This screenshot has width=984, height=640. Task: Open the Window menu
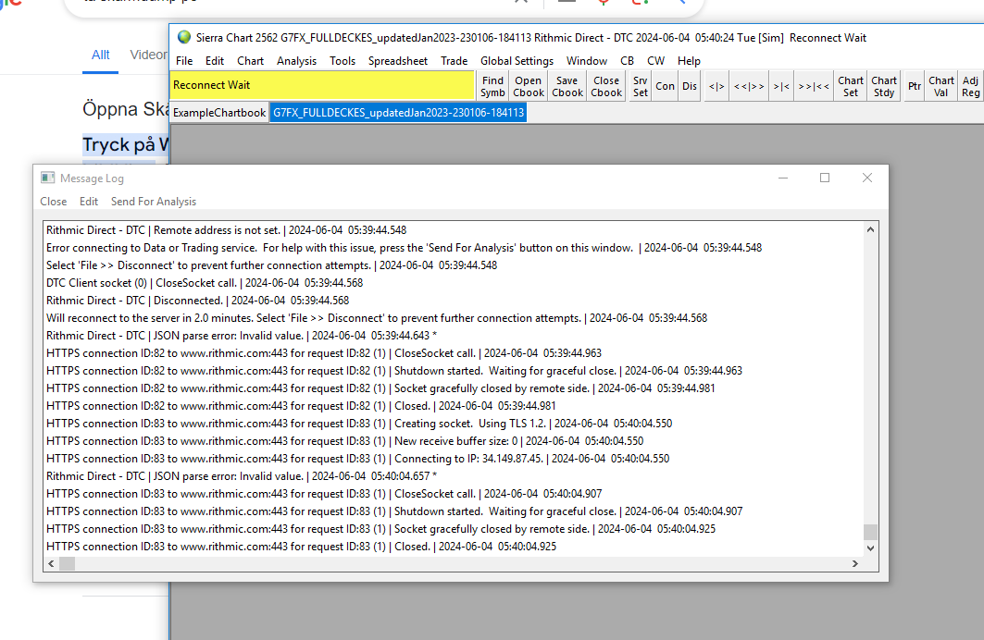point(587,61)
